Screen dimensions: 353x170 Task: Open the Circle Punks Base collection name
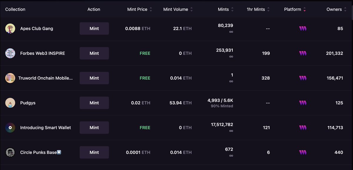pos(38,152)
